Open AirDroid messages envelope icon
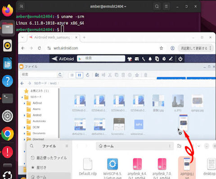The width and height of the screenshot is (216, 179). tap(137, 59)
